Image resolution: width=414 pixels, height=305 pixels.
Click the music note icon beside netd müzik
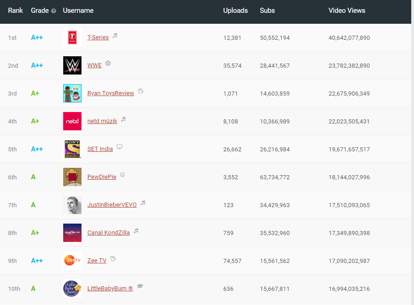point(123,119)
